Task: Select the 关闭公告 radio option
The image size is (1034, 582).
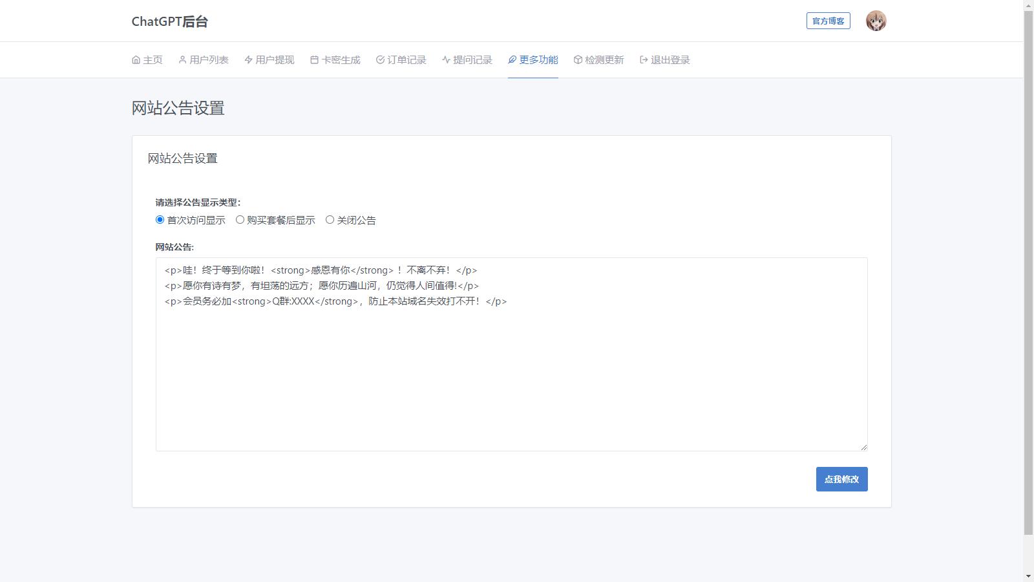Action: coord(330,220)
